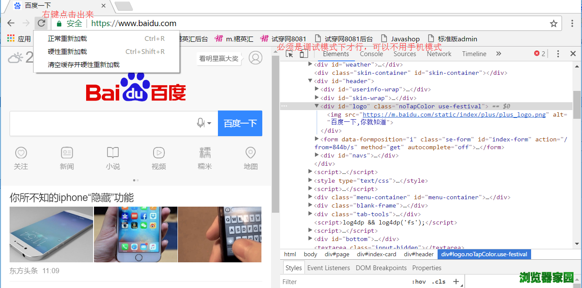
Task: Select the 地图 map icon
Action: pyautogui.click(x=251, y=153)
